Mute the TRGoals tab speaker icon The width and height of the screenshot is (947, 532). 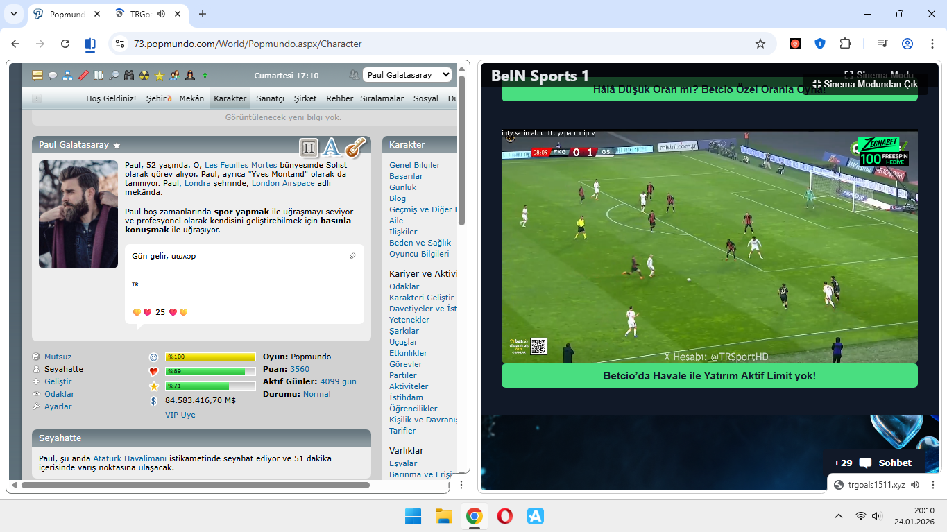click(161, 14)
